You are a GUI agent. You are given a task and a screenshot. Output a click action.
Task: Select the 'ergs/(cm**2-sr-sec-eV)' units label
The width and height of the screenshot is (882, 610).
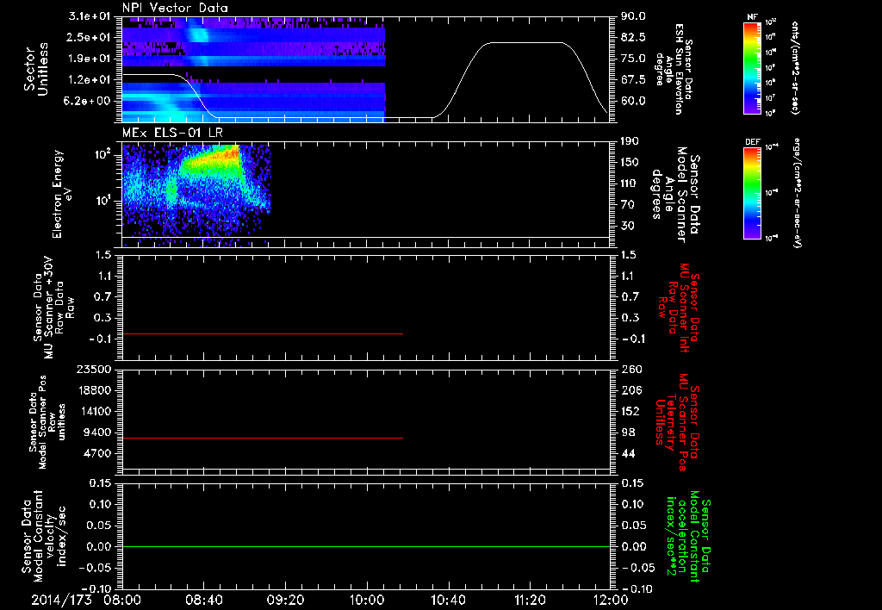pos(797,193)
